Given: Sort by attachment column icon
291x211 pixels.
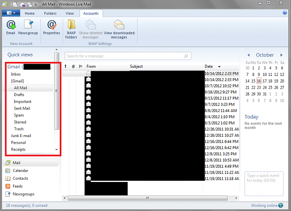Looking at the screenshot, I should point(73,66).
